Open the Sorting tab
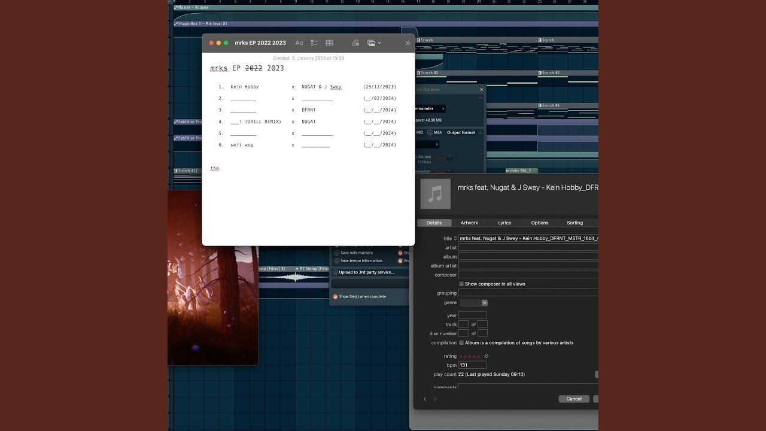The height and width of the screenshot is (431, 766). (575, 223)
